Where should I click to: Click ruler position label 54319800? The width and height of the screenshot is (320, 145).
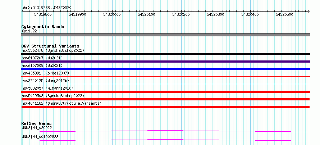coord(43,14)
